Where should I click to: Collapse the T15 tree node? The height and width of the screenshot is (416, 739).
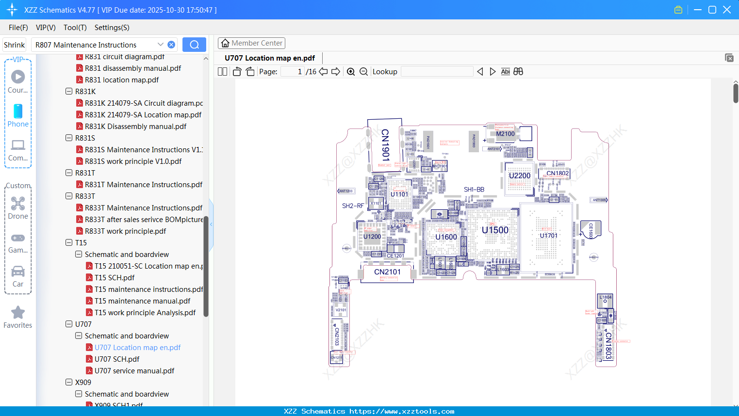coord(68,242)
